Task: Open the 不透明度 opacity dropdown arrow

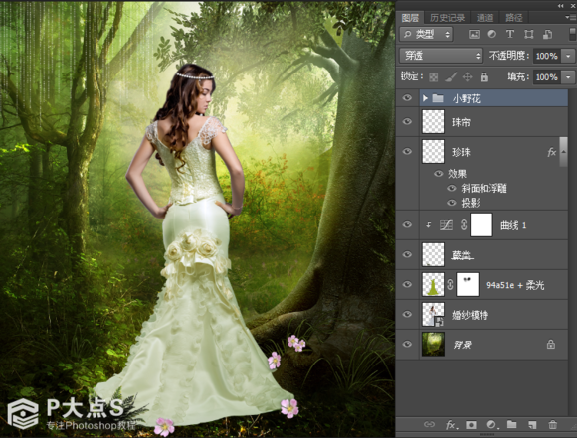Action: pos(568,56)
